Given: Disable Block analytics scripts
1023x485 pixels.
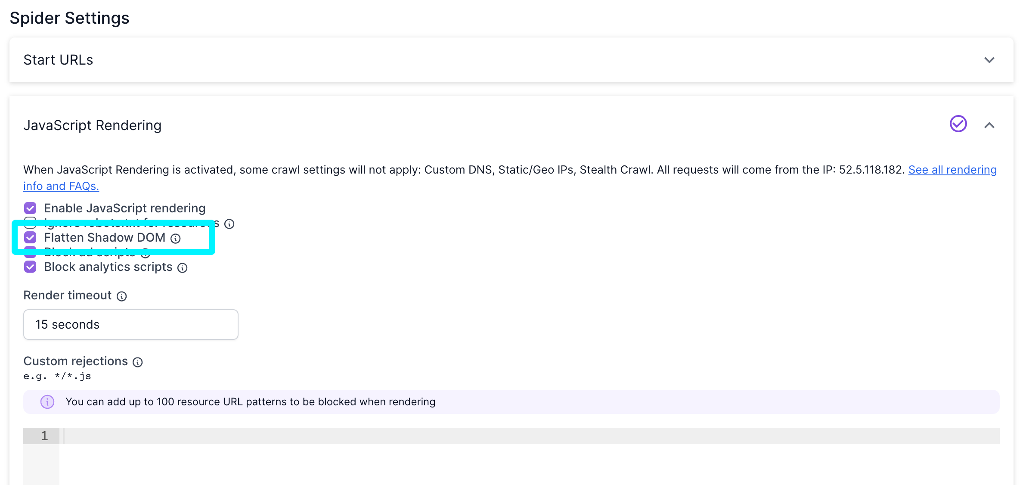Looking at the screenshot, I should point(30,267).
